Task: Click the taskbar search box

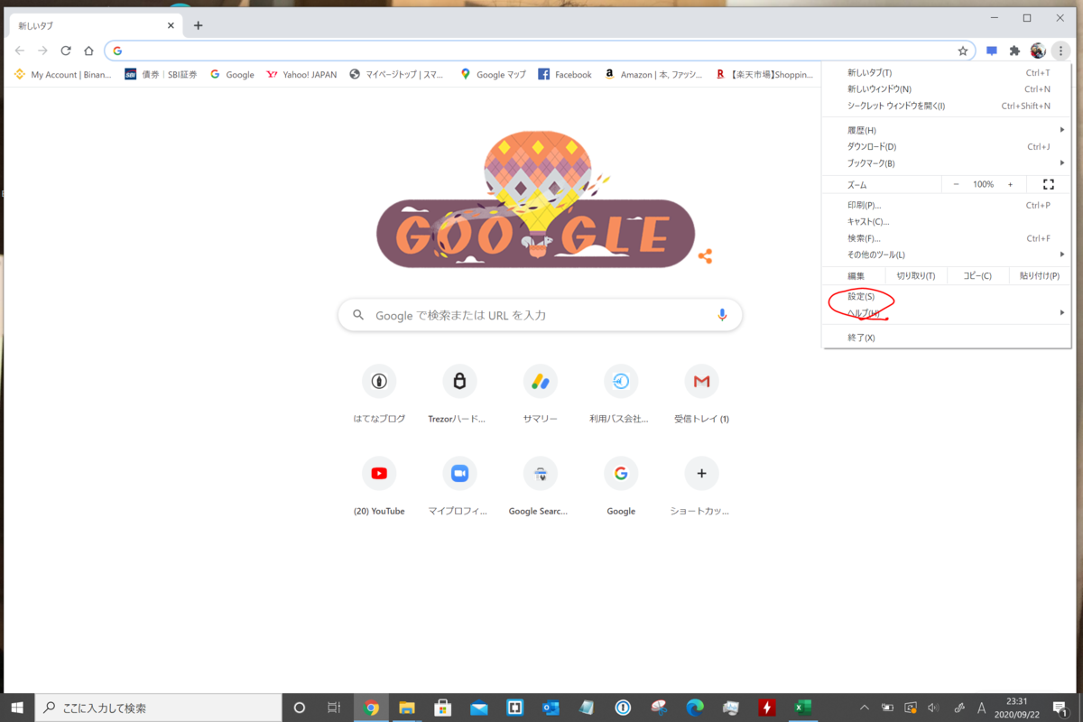Action: pos(159,708)
